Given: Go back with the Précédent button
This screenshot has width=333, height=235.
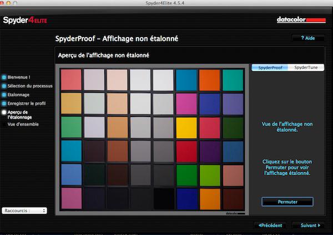Looking at the screenshot, I should pos(270,226).
